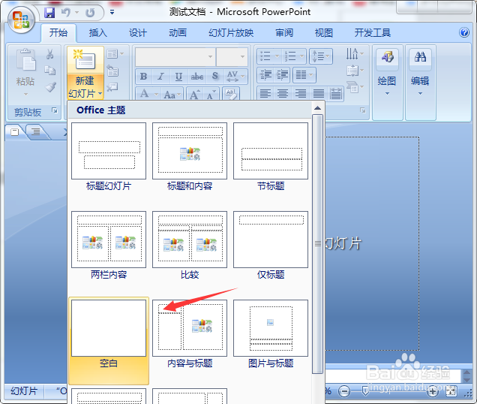The image size is (477, 404).
Task: Redo the last action
Action: [x=90, y=13]
